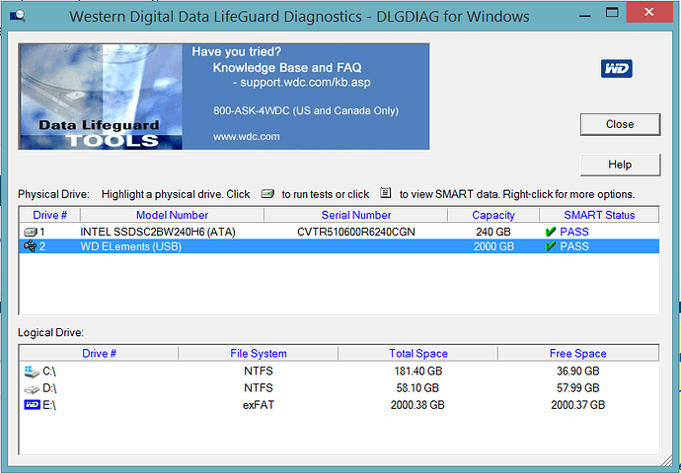Click support.wdc.com/kb.asp in banner

(305, 83)
